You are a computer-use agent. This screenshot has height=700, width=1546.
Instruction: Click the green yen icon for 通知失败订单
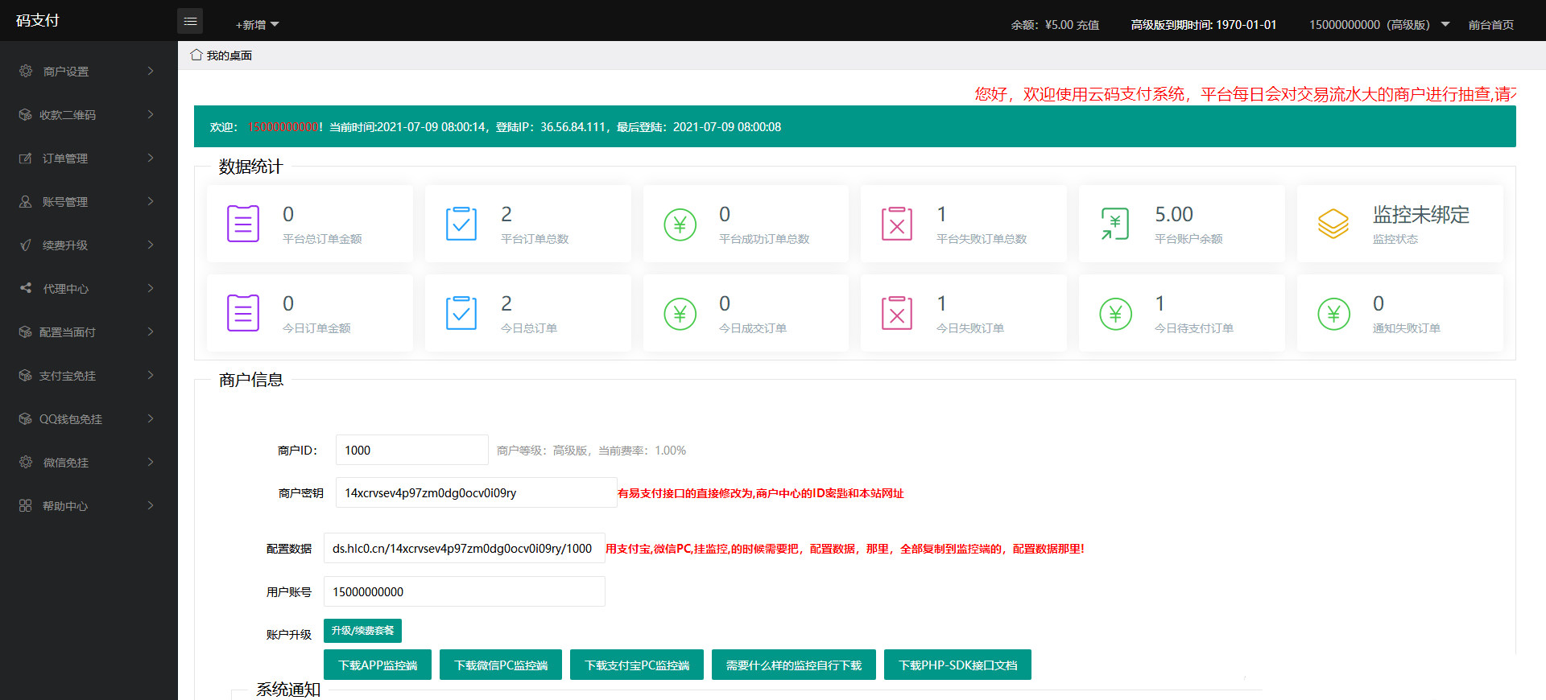tap(1333, 314)
